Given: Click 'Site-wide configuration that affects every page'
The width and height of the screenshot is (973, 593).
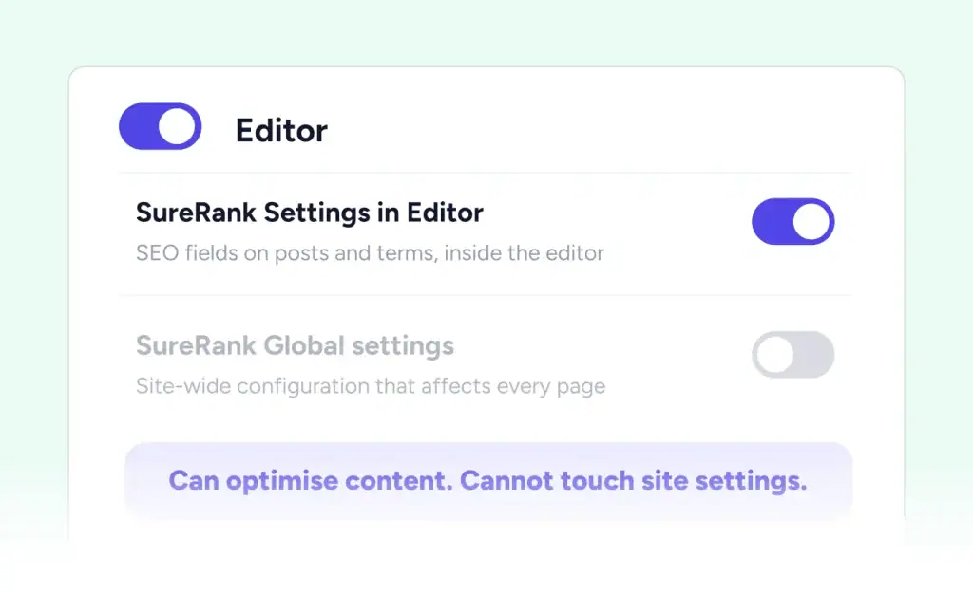Looking at the screenshot, I should tap(371, 386).
